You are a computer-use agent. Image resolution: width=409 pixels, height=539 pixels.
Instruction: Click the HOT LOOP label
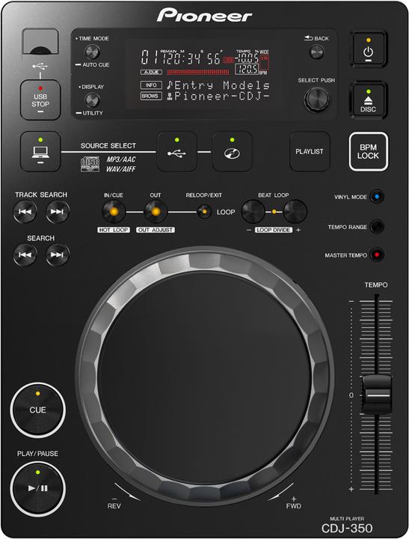click(x=114, y=230)
